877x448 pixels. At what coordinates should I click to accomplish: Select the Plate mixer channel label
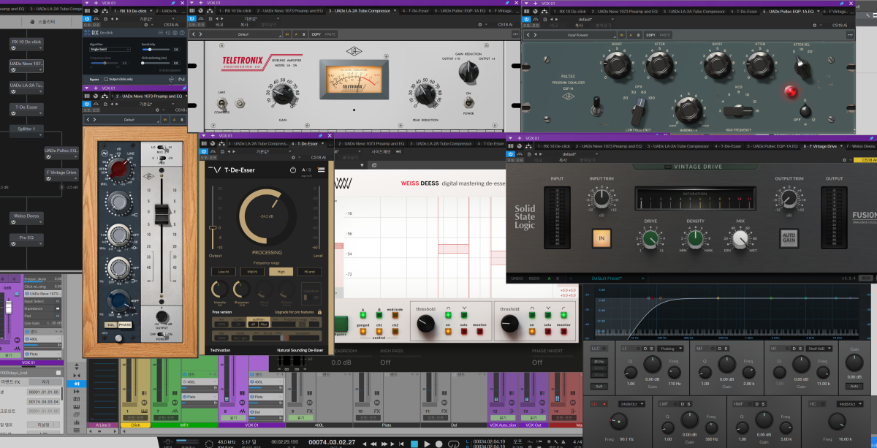[x=385, y=425]
